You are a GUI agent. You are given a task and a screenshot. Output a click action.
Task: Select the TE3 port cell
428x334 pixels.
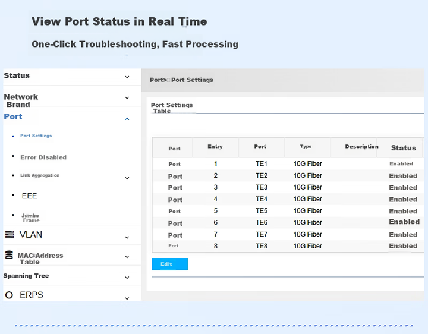261,187
